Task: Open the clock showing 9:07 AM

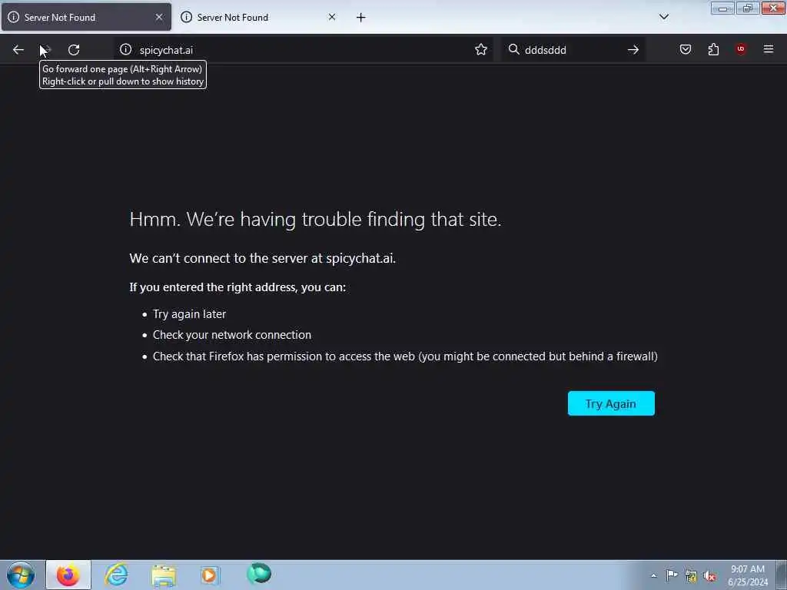Action: pos(747,575)
